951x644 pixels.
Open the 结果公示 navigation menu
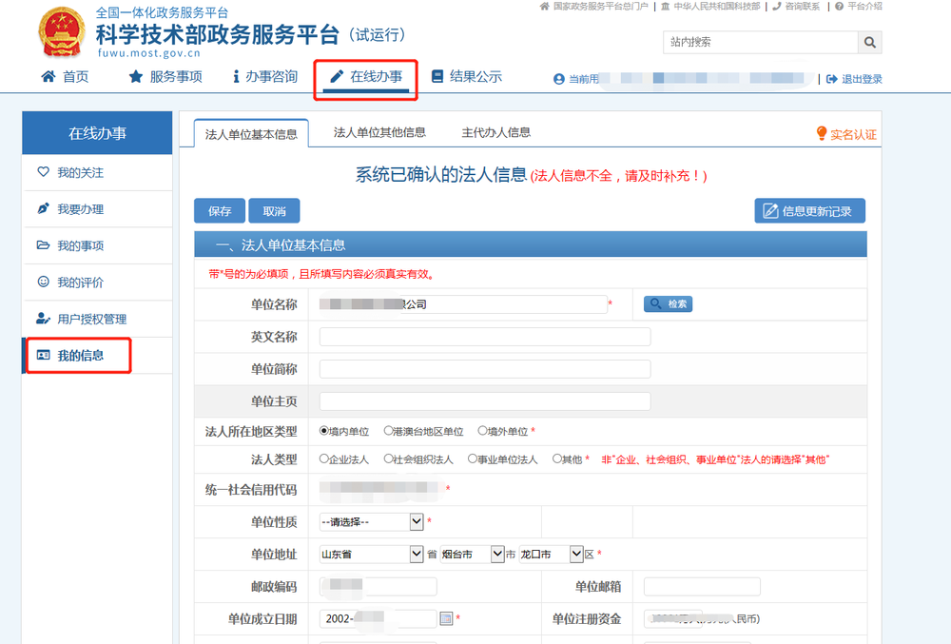[x=465, y=77]
